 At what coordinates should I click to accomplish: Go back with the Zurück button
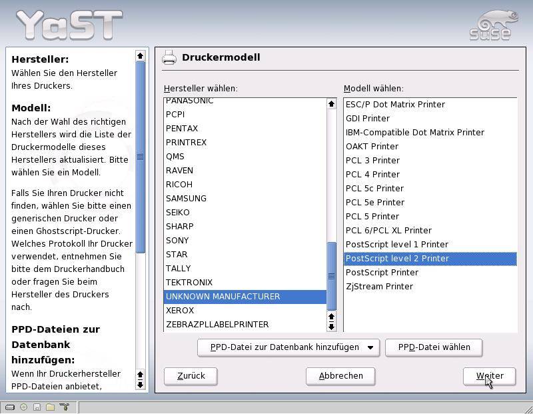point(191,376)
